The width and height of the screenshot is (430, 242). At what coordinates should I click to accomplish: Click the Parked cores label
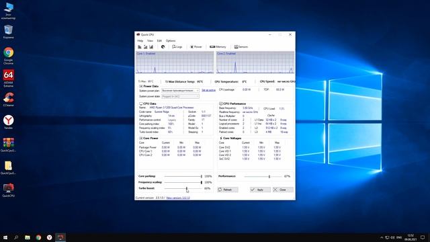click(x=226, y=132)
